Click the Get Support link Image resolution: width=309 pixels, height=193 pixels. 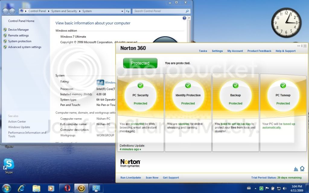[x=171, y=177]
